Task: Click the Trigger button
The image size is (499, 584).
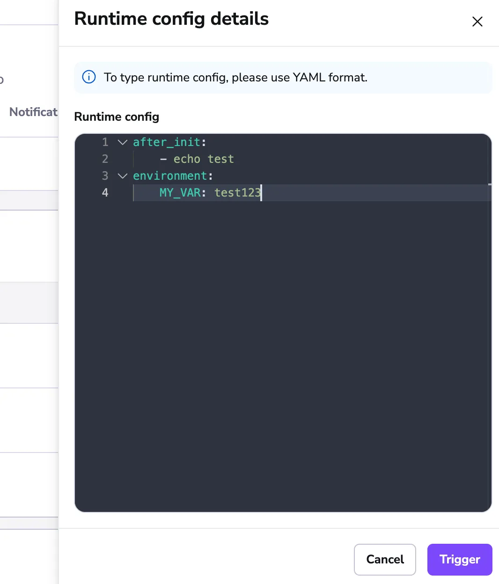Action: tap(459, 560)
